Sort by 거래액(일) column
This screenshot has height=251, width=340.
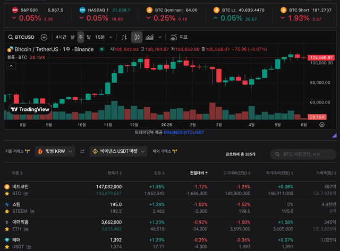(326, 173)
